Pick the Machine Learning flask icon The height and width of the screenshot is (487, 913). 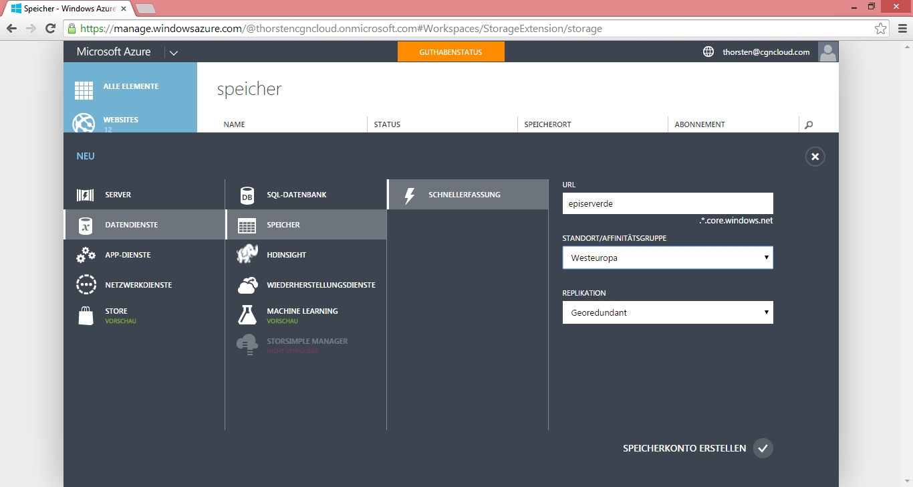[x=247, y=315]
